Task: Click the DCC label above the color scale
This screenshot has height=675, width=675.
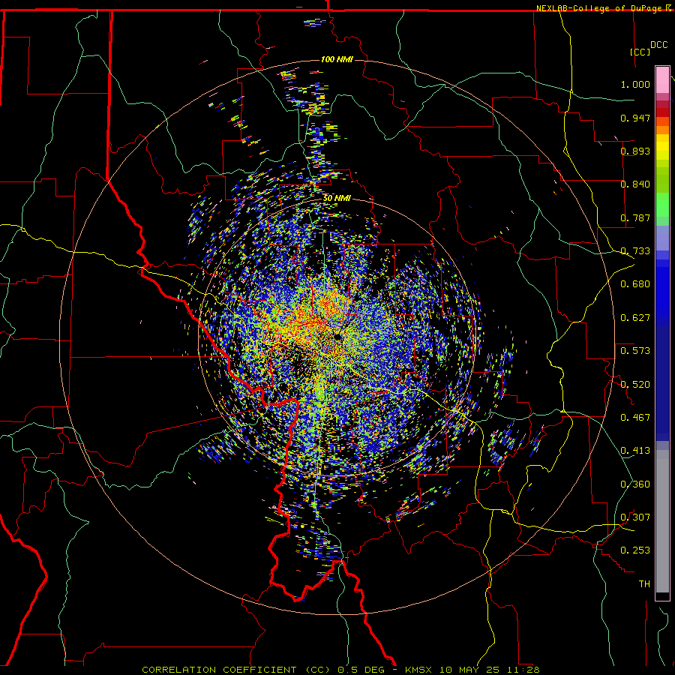Action: (x=658, y=45)
